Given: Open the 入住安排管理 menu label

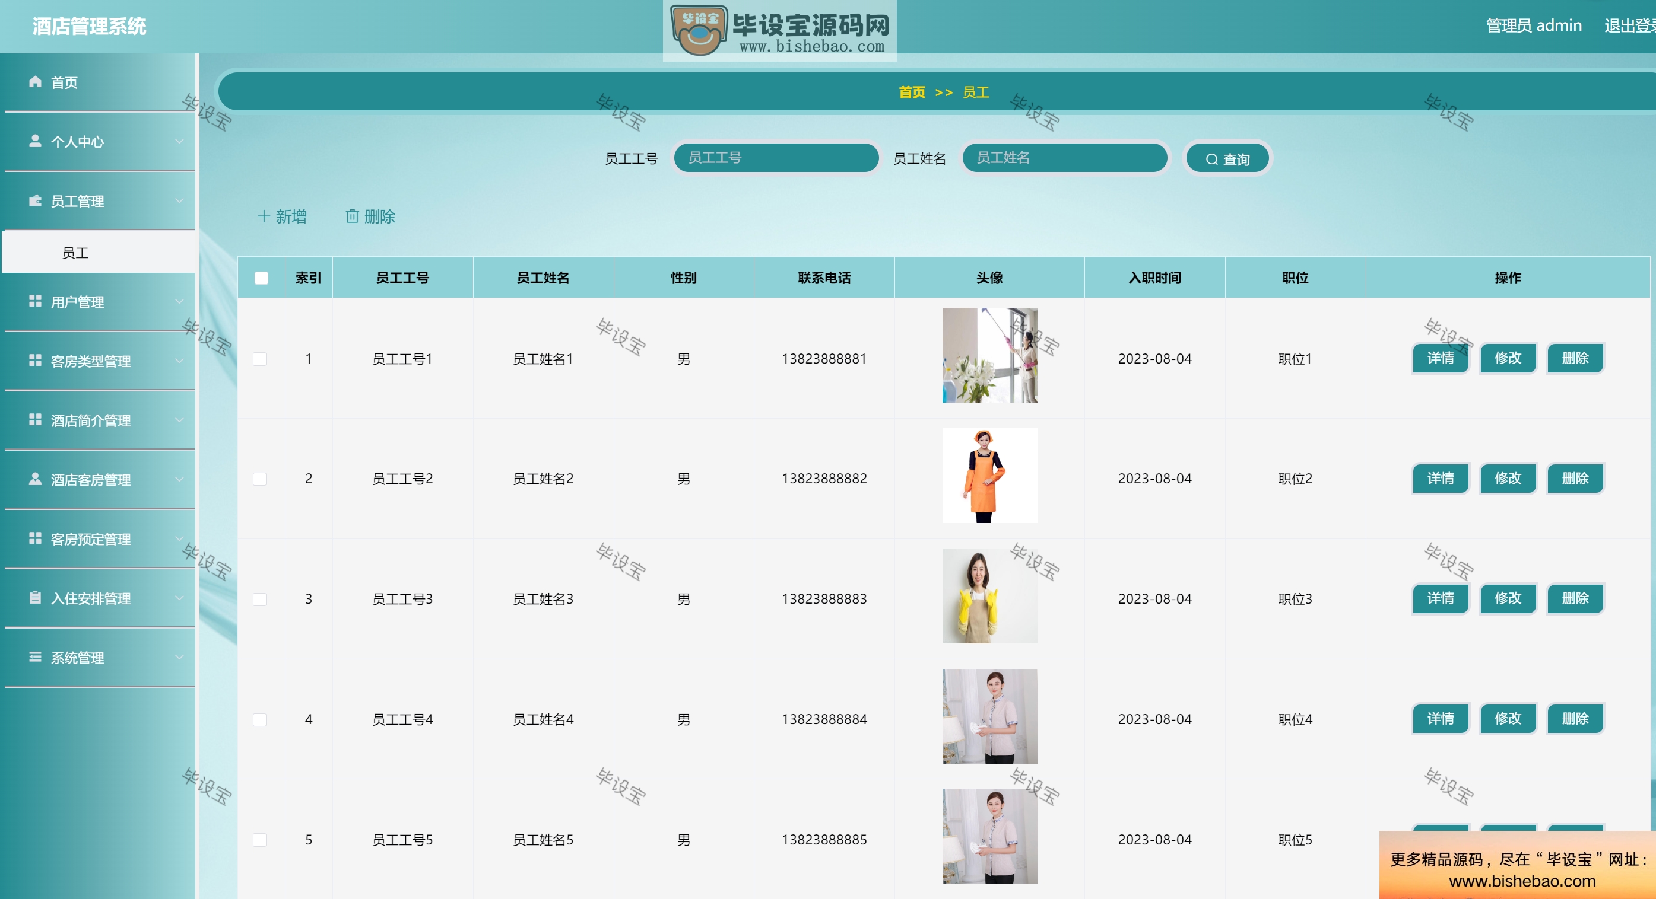Looking at the screenshot, I should tap(91, 598).
